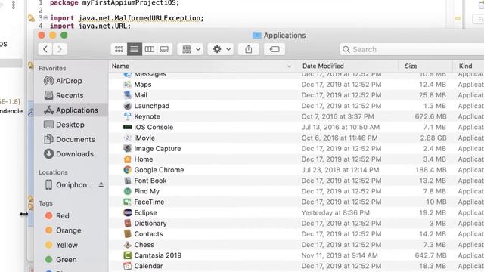Go back in Finder history

click(45, 49)
